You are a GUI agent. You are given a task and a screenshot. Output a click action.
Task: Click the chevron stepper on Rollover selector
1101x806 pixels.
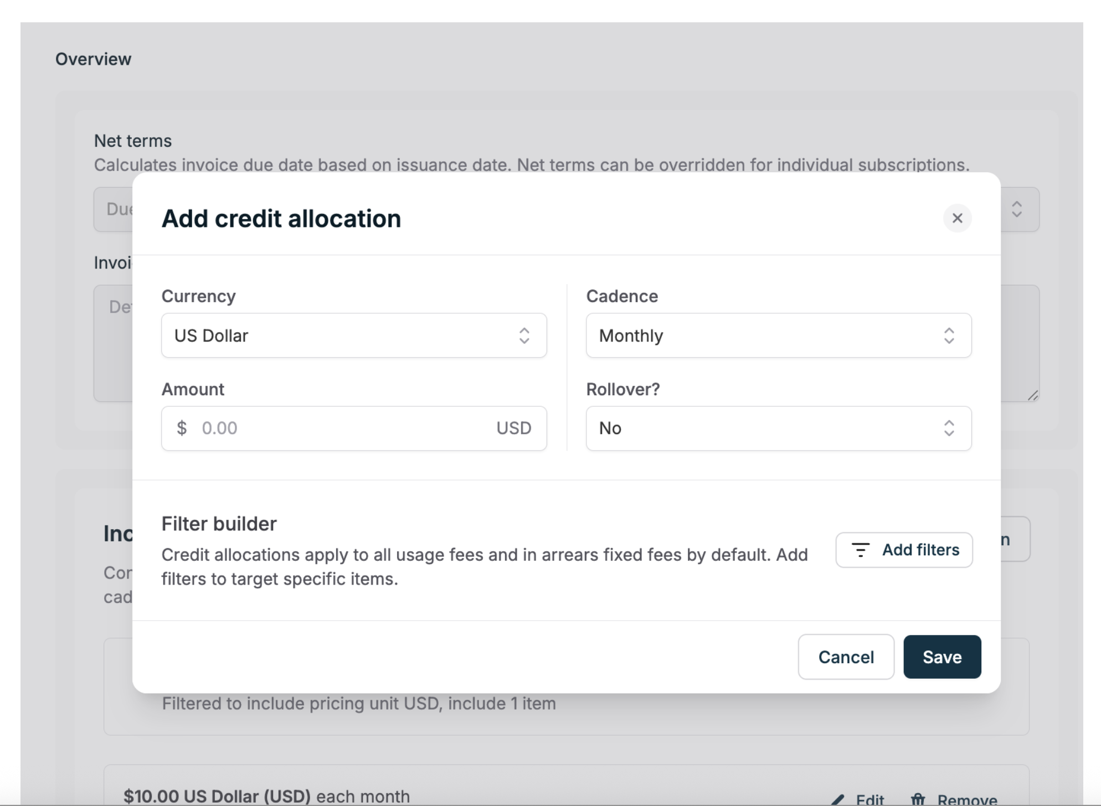[x=949, y=428]
